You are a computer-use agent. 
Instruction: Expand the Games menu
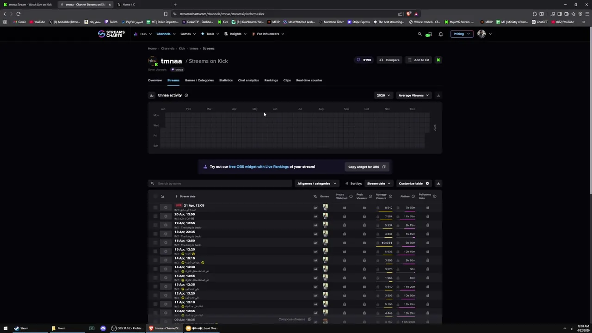coord(187,34)
